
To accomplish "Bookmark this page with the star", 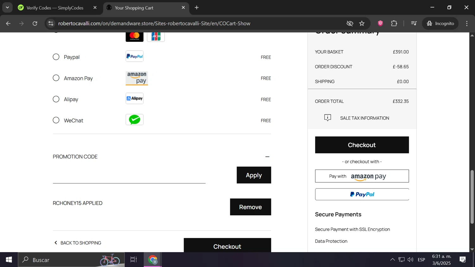I will tap(362, 23).
